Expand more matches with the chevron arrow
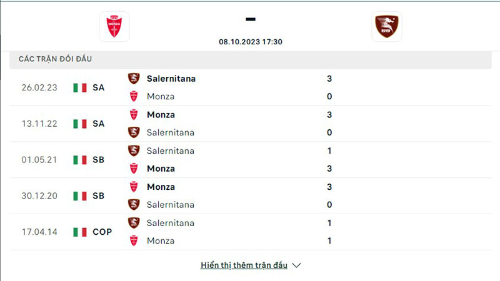Viewport: 500px width, 281px height. click(x=297, y=265)
